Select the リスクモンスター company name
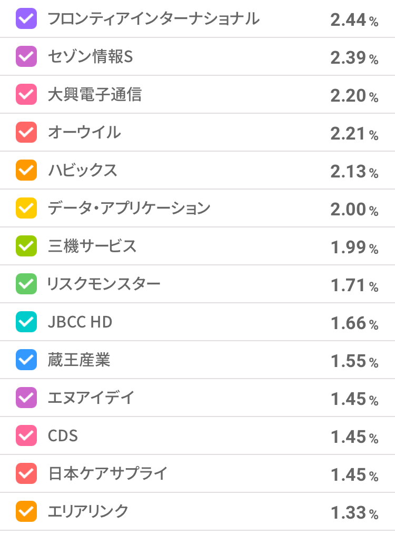395x535 pixels. (104, 284)
